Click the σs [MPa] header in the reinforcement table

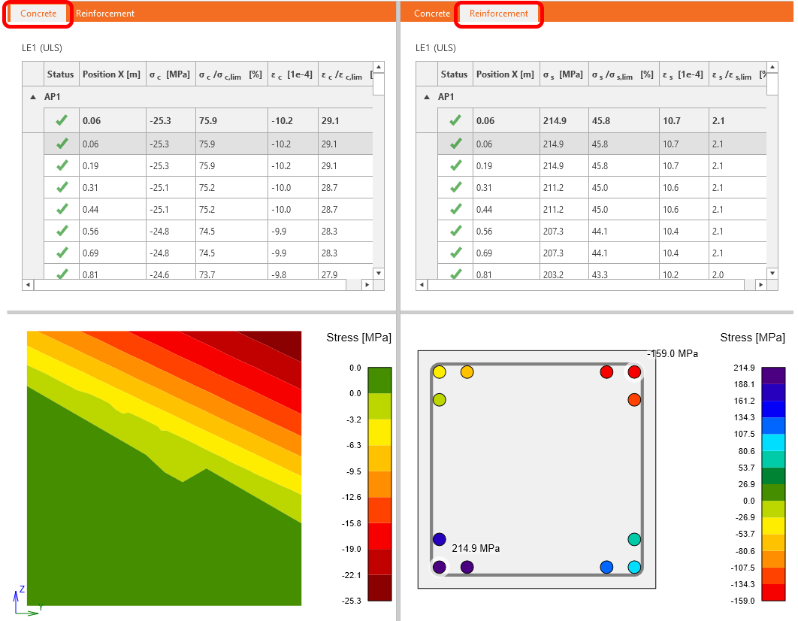point(561,74)
